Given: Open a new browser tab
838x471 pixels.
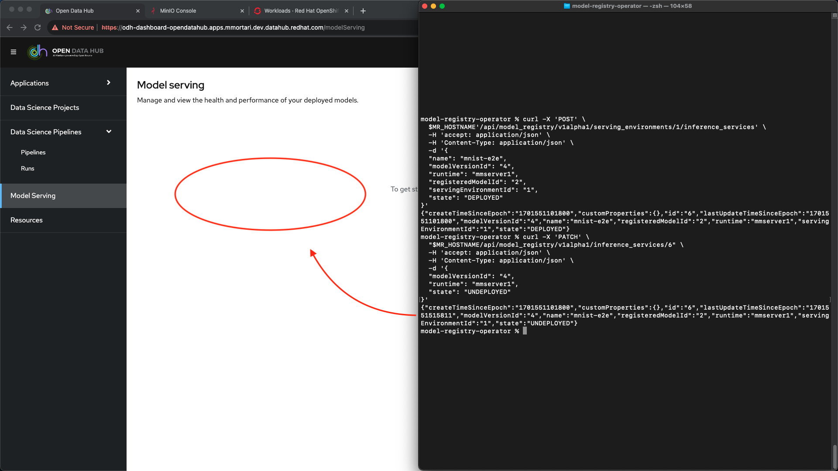Looking at the screenshot, I should click(x=363, y=11).
